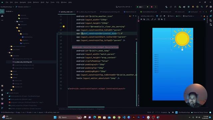213x120 pixels.
Task: Open the user account avatar icon
Action: [x=211, y=7]
